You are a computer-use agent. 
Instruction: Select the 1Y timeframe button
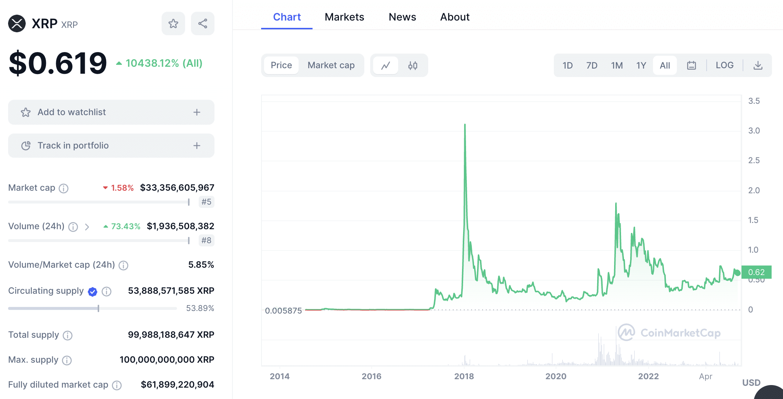click(x=641, y=65)
